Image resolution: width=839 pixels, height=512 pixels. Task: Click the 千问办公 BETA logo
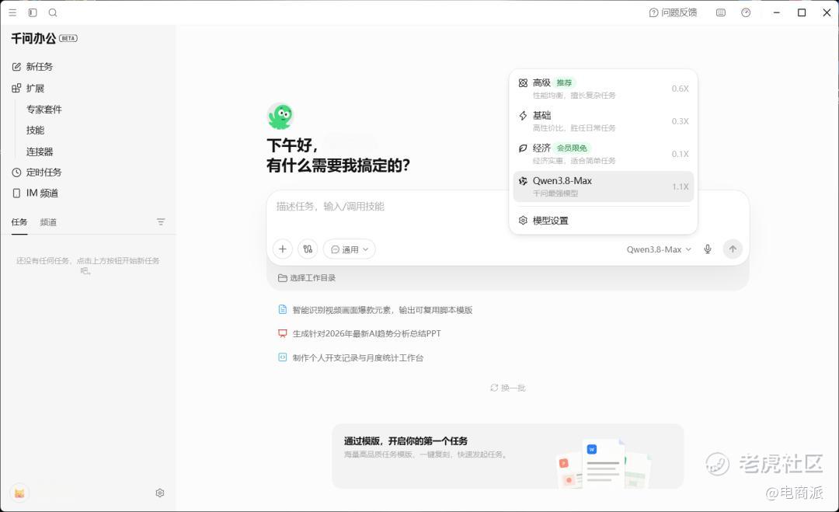(44, 38)
